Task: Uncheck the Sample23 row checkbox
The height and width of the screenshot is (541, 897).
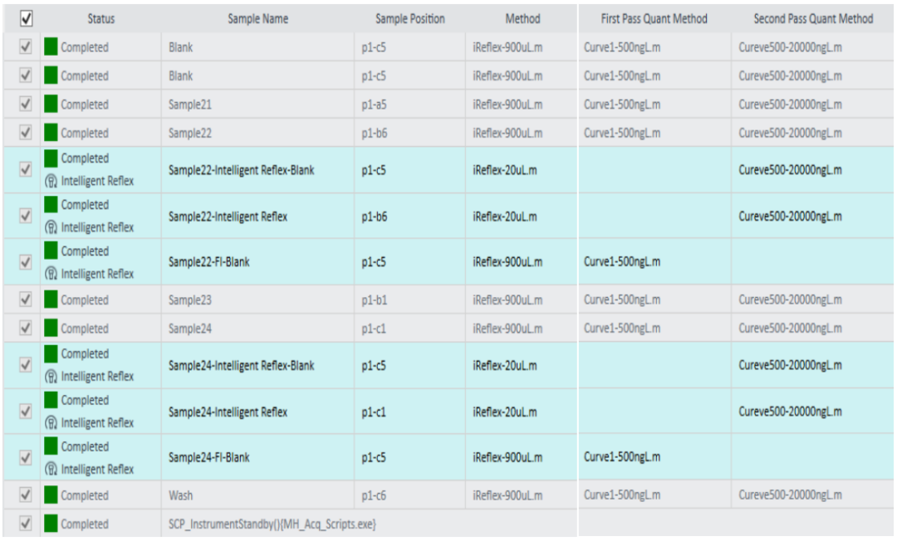Action: point(26,300)
